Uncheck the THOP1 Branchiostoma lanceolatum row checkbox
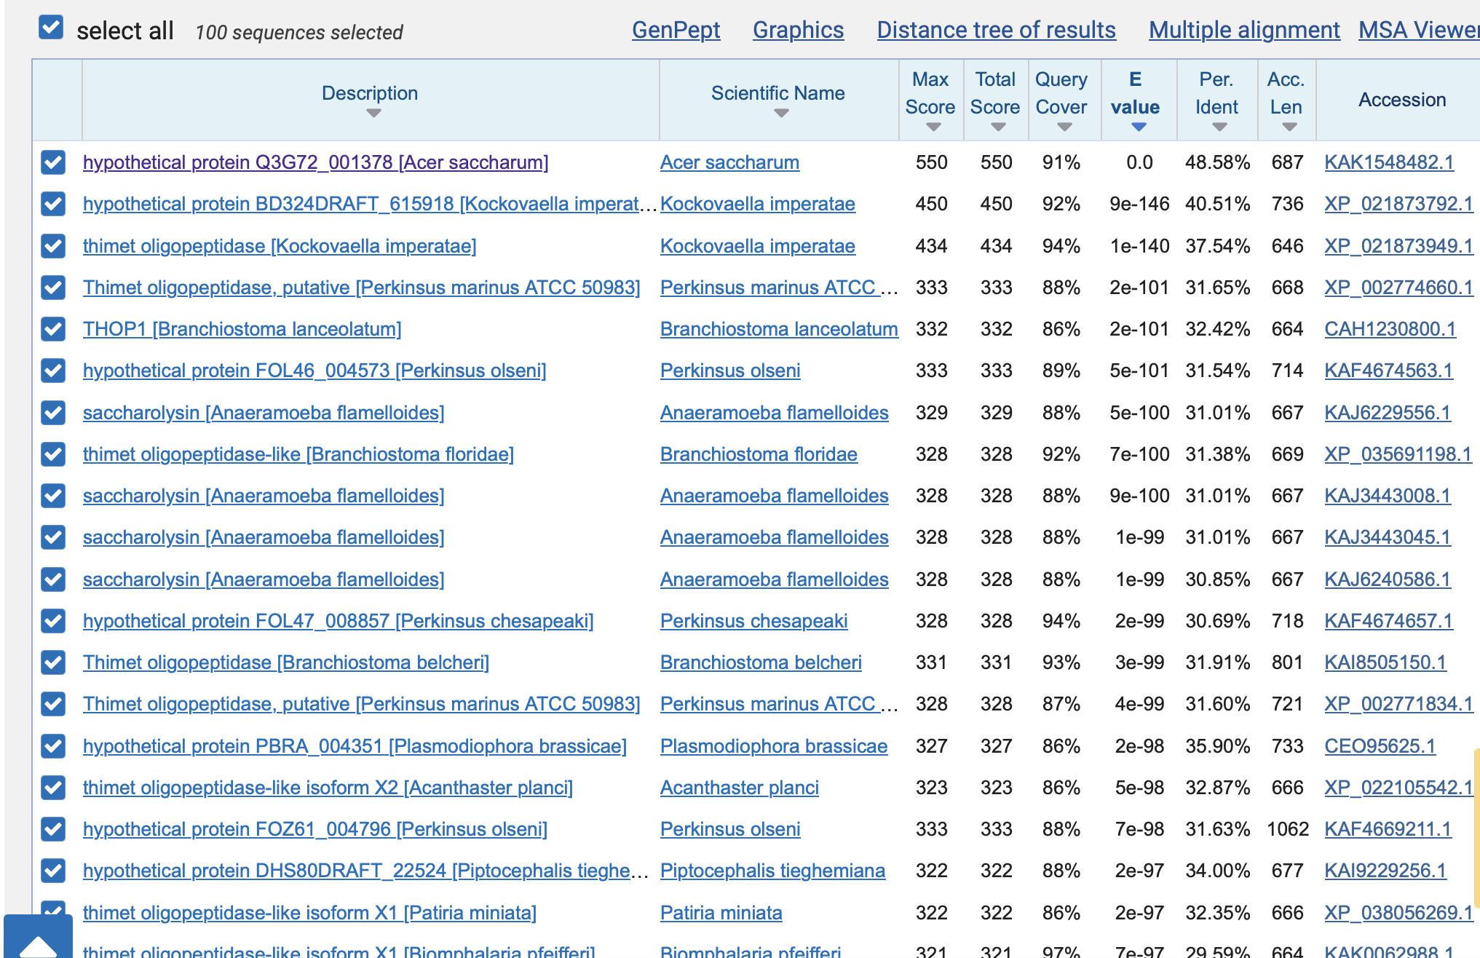This screenshot has width=1480, height=958. (x=53, y=329)
